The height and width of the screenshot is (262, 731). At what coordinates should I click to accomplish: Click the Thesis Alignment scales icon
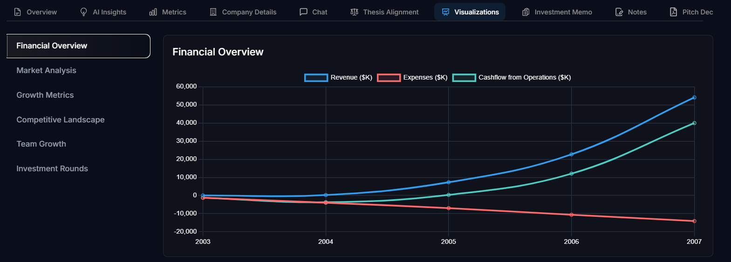tap(355, 12)
